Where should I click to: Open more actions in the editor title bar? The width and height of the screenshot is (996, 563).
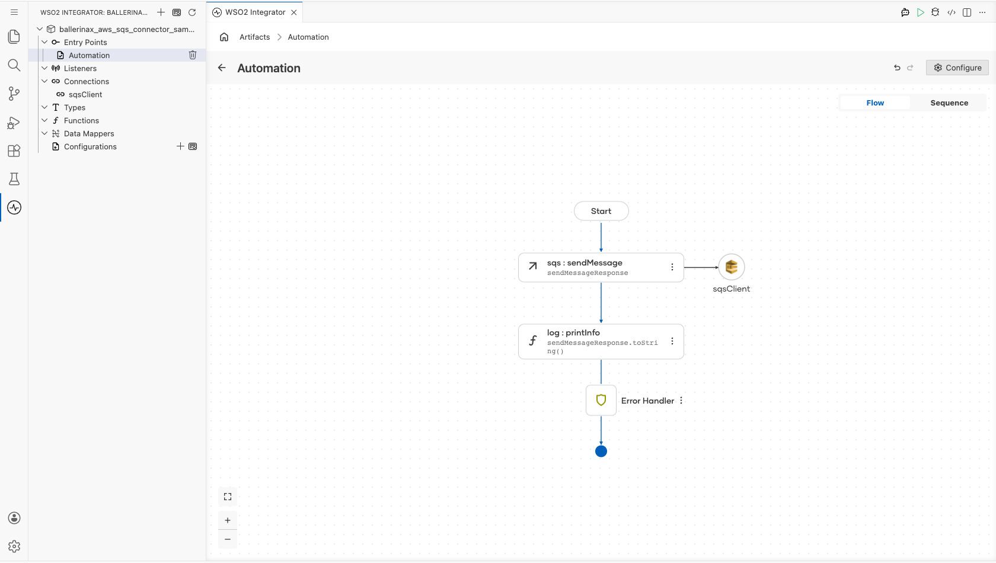(982, 12)
